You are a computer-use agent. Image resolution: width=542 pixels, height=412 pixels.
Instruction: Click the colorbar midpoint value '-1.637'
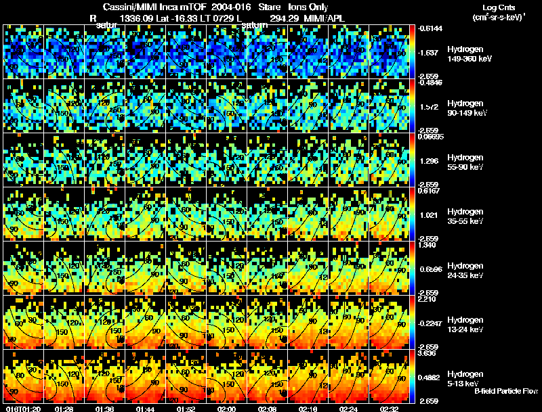(428, 53)
